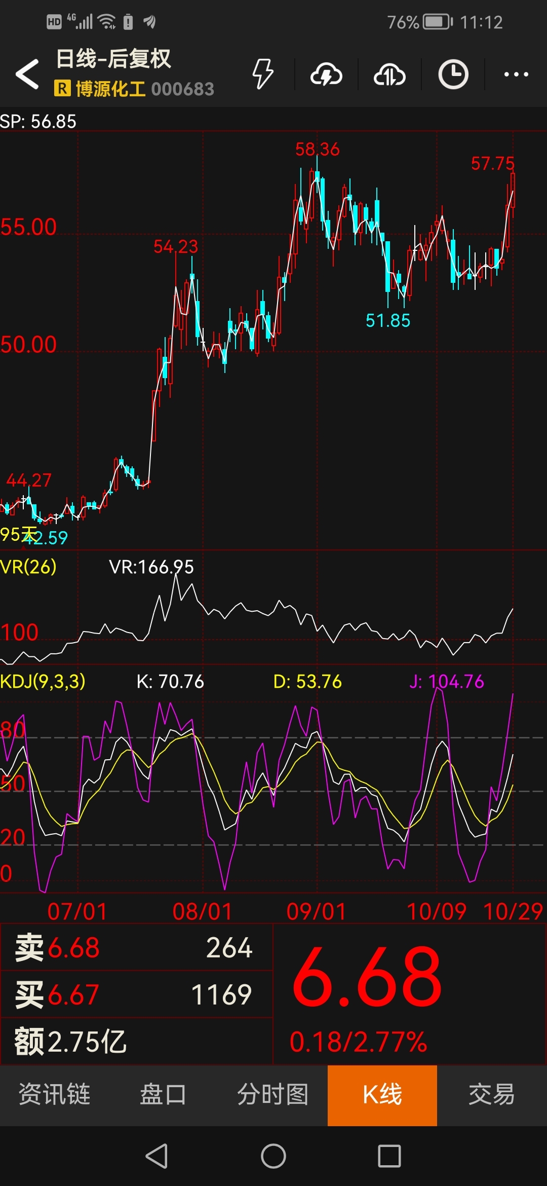Open the 分时图 tab
This screenshot has height=1186, width=547.
pyautogui.click(x=273, y=1095)
